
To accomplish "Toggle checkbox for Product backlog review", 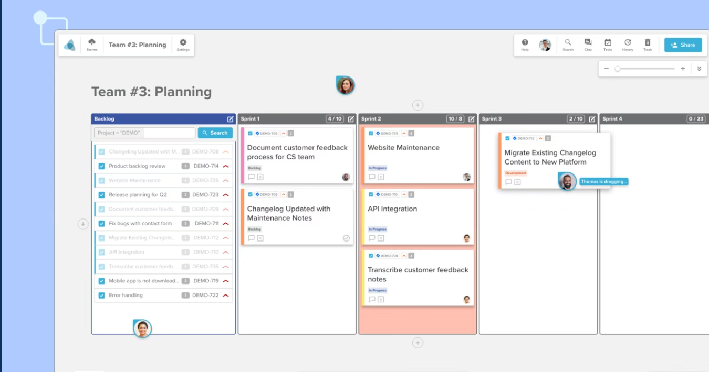I will (102, 166).
